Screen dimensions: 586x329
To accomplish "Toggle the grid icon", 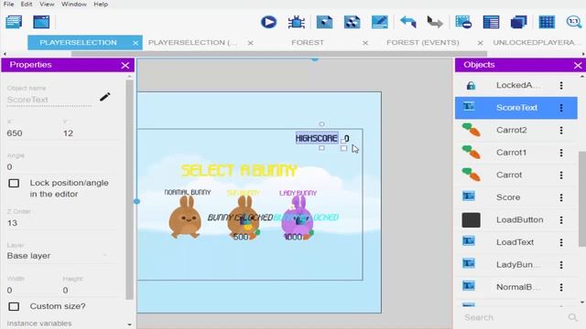I will [x=547, y=22].
